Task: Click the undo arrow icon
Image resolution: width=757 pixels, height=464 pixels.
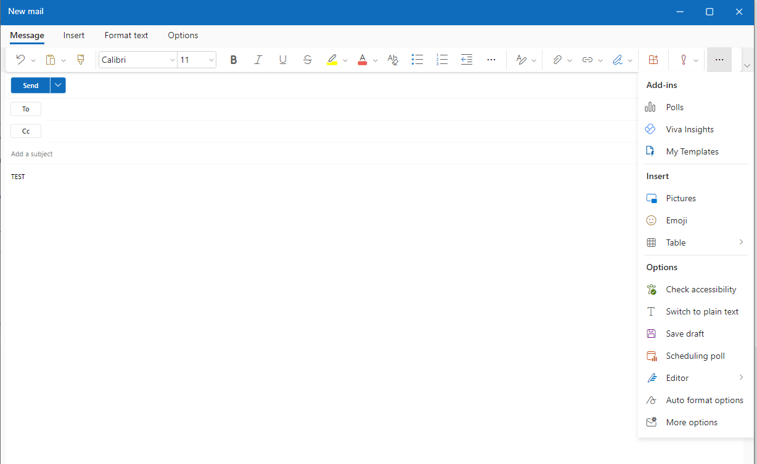Action: 20,60
